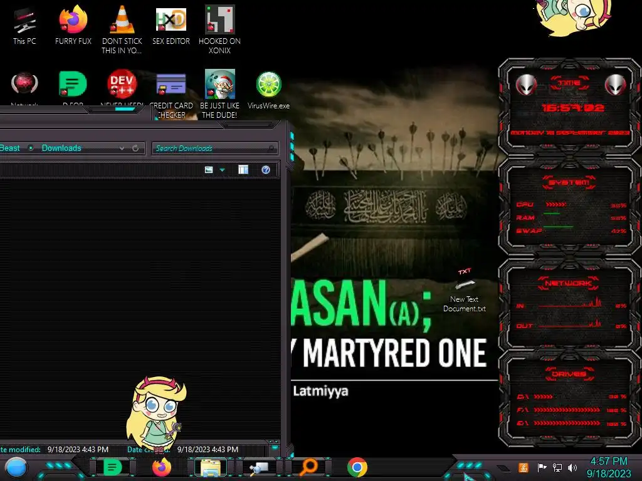The height and width of the screenshot is (481, 642).
Task: Refresh the Downloads folder view
Action: (x=135, y=148)
